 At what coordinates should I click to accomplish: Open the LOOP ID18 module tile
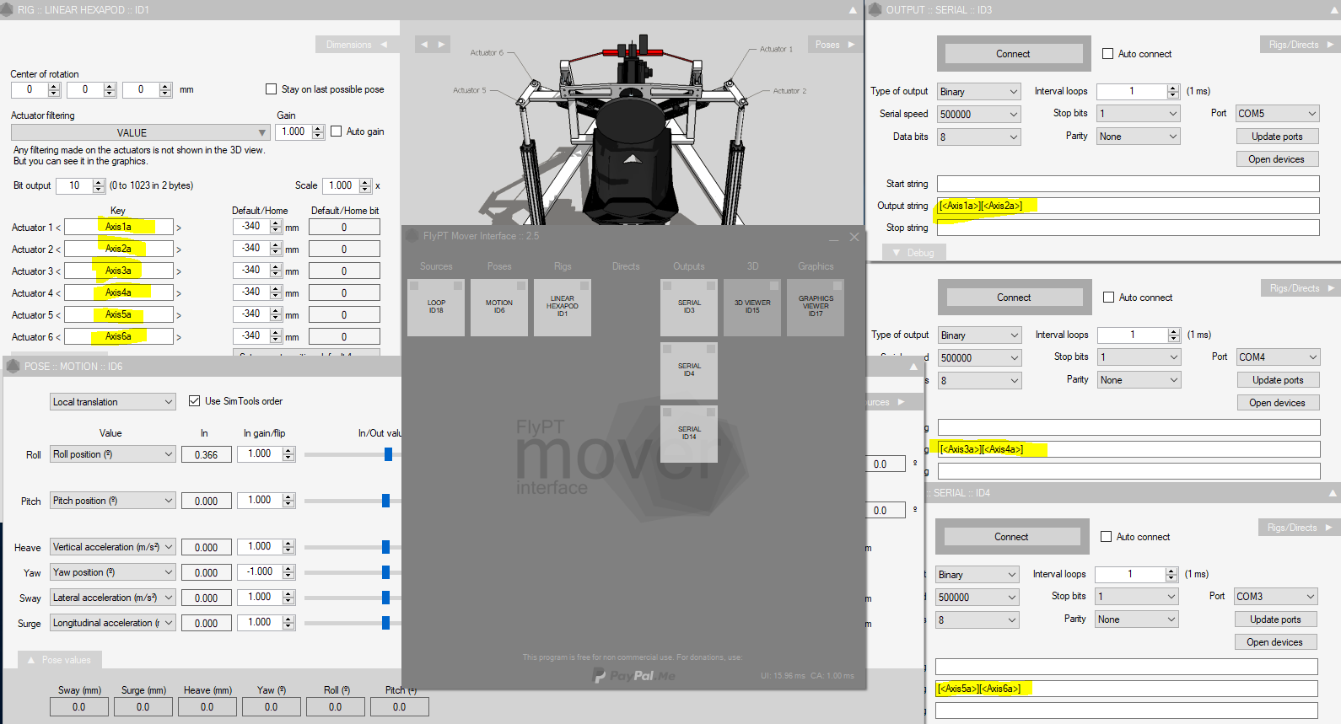436,308
